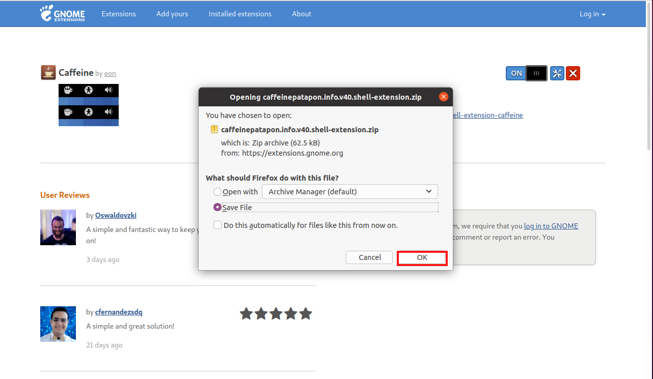This screenshot has width=653, height=379.
Task: Check Do this automatically for files like this
Action: (217, 225)
